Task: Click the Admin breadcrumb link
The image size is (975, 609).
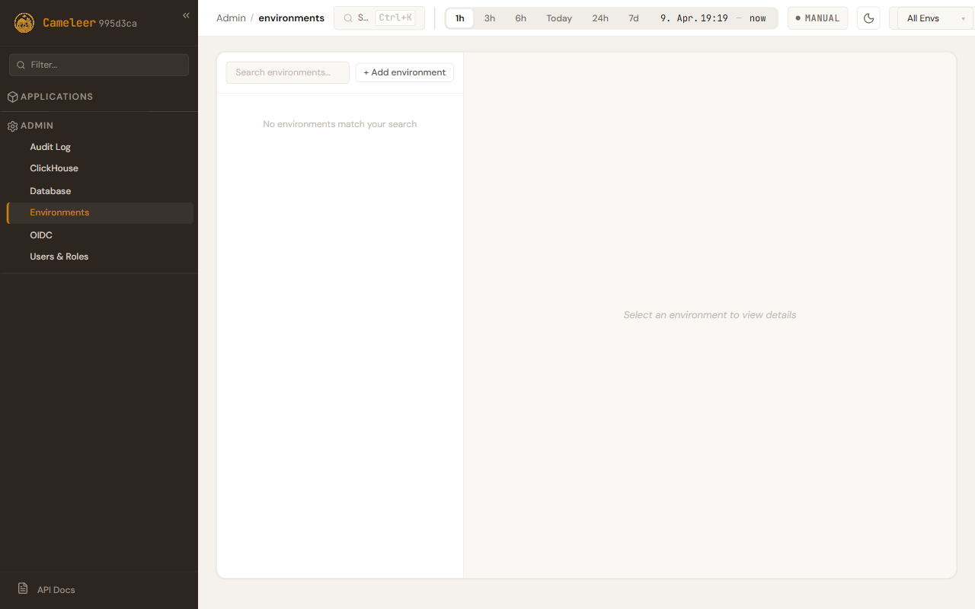Action: (x=231, y=18)
